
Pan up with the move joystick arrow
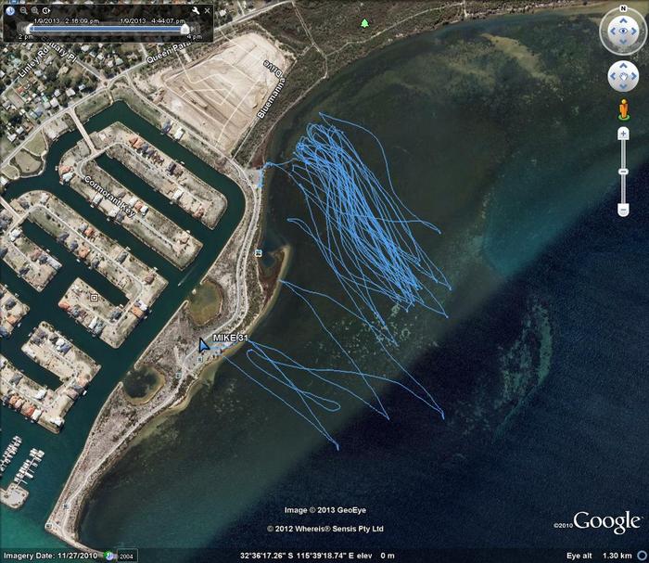(x=623, y=67)
